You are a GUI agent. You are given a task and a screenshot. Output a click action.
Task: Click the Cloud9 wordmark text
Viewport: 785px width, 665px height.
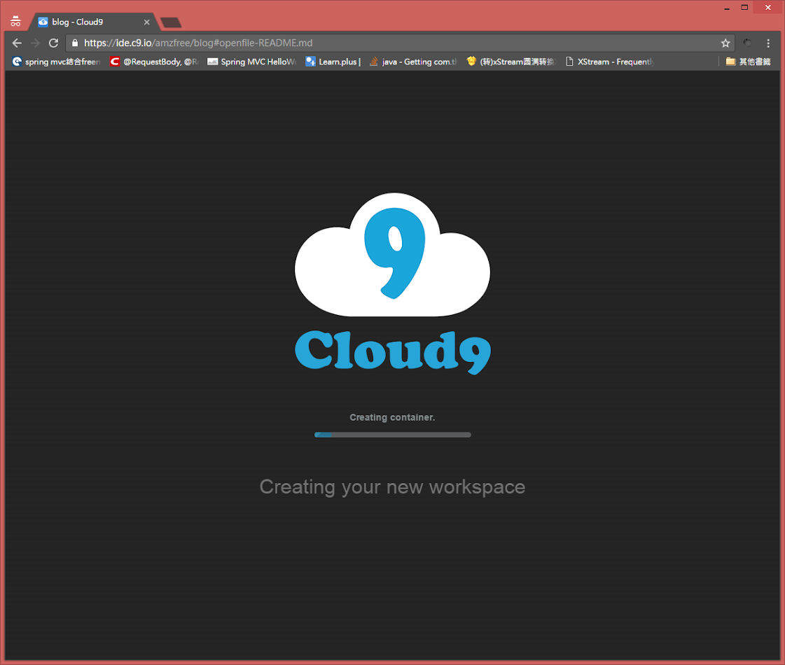click(x=393, y=352)
